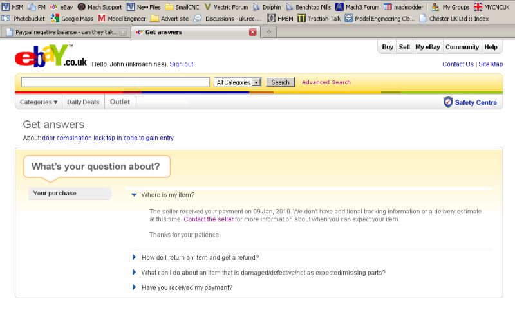Open the Discussions - uk.rec bookmark
Screen dimensions: 515x324
click(x=227, y=19)
